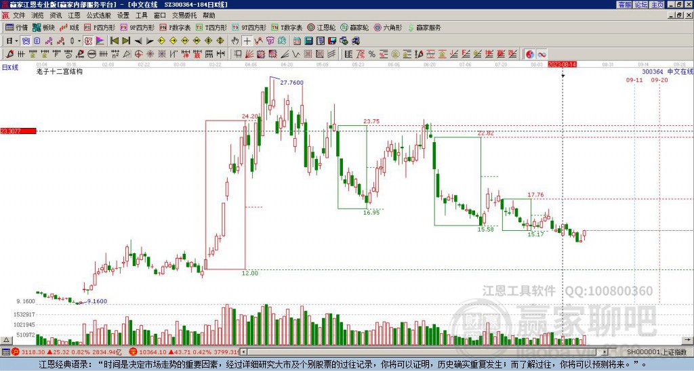Open the 交易委托 menu
This screenshot has height=371, width=694.
(x=184, y=16)
